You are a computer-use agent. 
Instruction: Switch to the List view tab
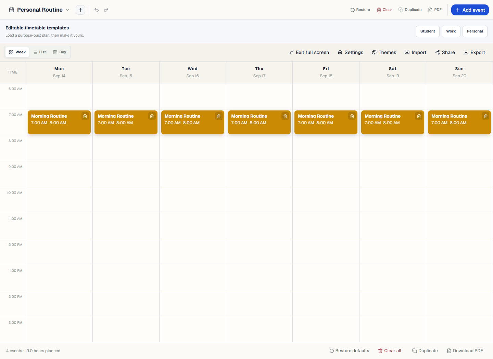tap(39, 52)
